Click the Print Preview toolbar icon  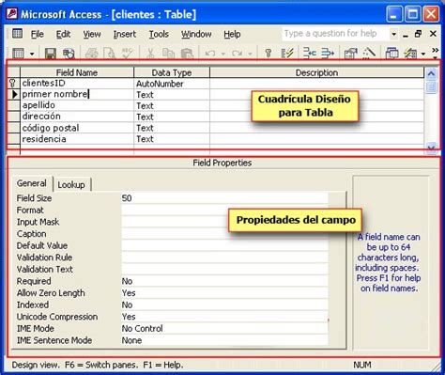point(110,54)
